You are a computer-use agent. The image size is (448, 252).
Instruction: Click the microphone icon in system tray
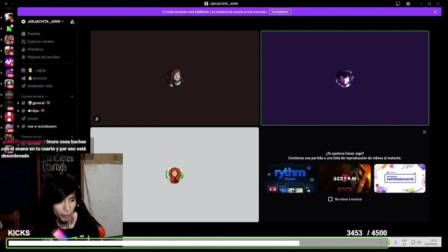pos(396,242)
